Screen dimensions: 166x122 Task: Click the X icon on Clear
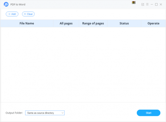[x=25, y=14]
